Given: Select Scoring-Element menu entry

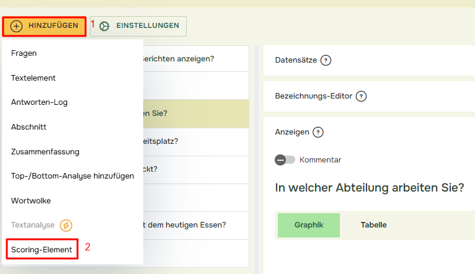Looking at the screenshot, I should point(42,249).
